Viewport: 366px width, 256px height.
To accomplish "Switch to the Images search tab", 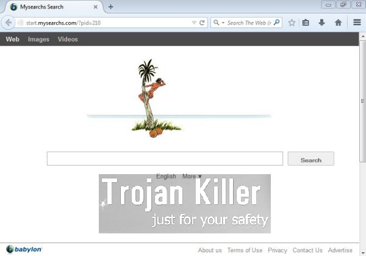I will pos(38,40).
